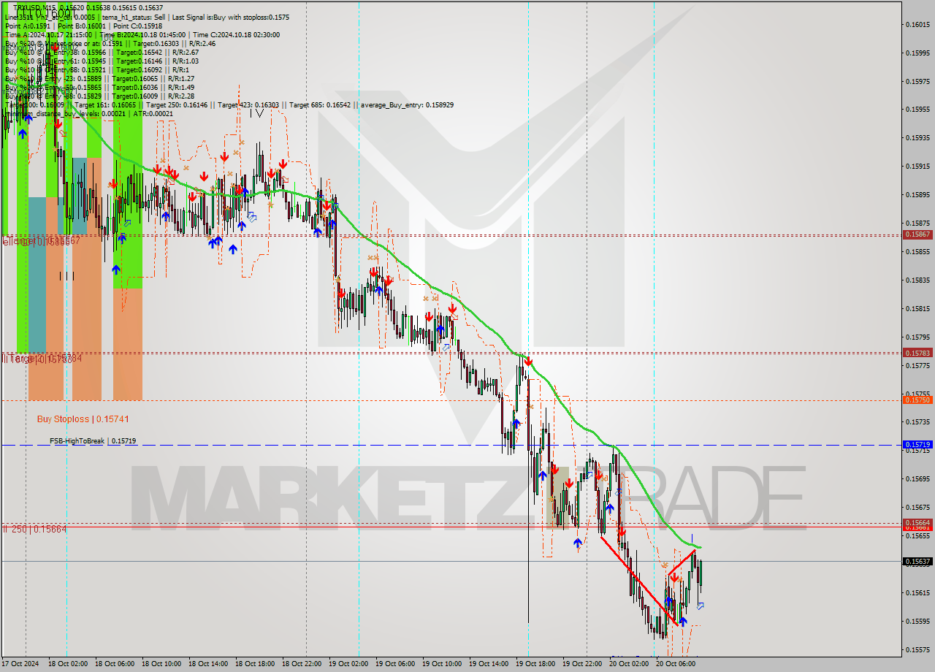This screenshot has width=935, height=672.
Task: Click the '19 Oct 06:00' time label
Action: [395, 664]
